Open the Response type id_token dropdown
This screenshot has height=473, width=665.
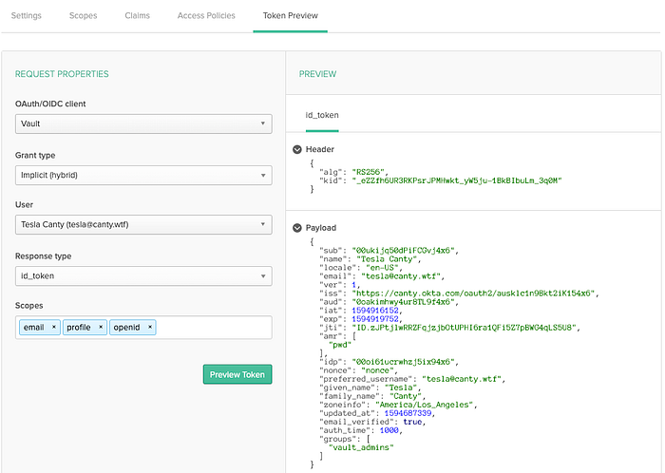click(143, 275)
